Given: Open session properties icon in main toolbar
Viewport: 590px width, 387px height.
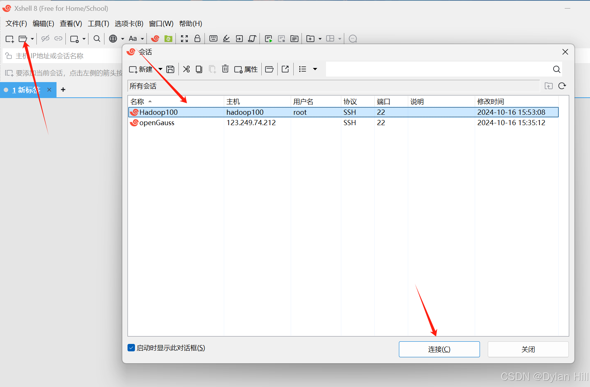Looking at the screenshot, I should (x=74, y=39).
